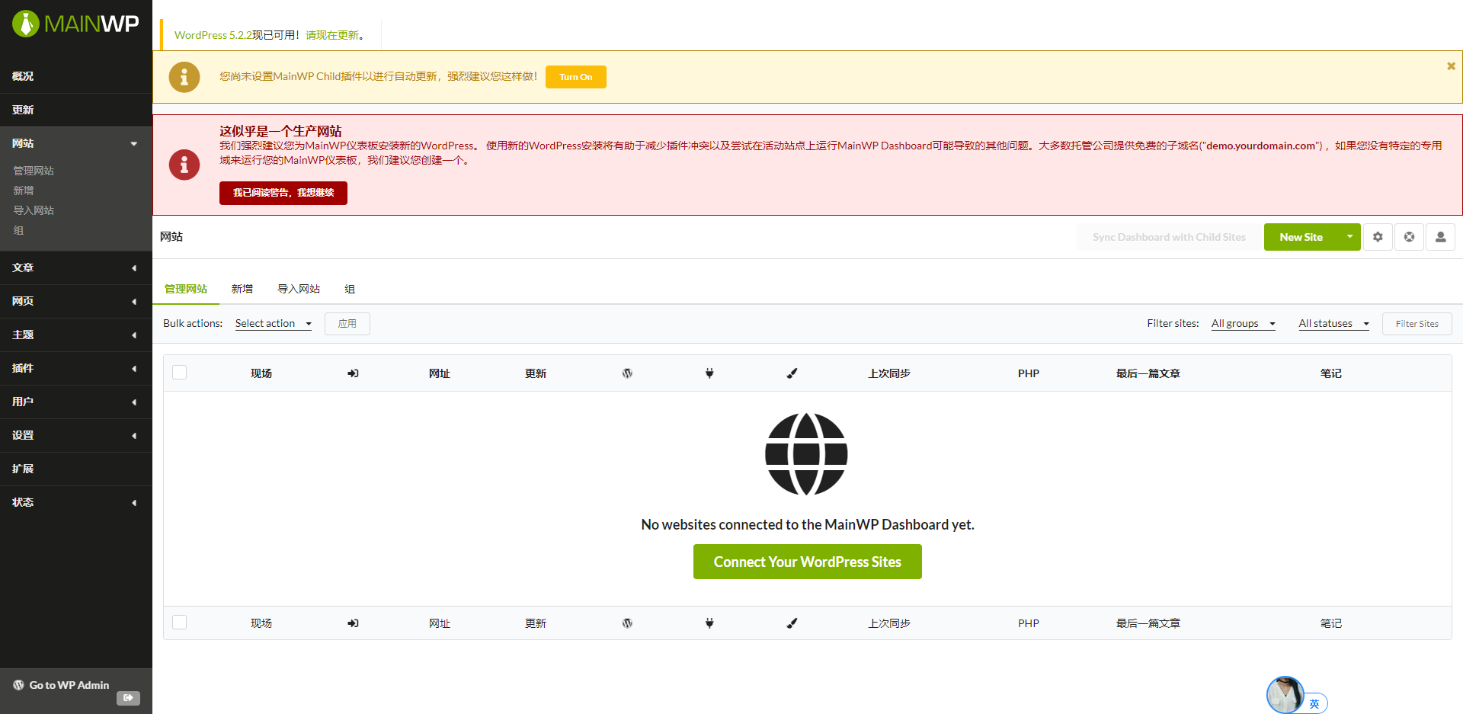Click the red info icon in production warning

click(184, 165)
